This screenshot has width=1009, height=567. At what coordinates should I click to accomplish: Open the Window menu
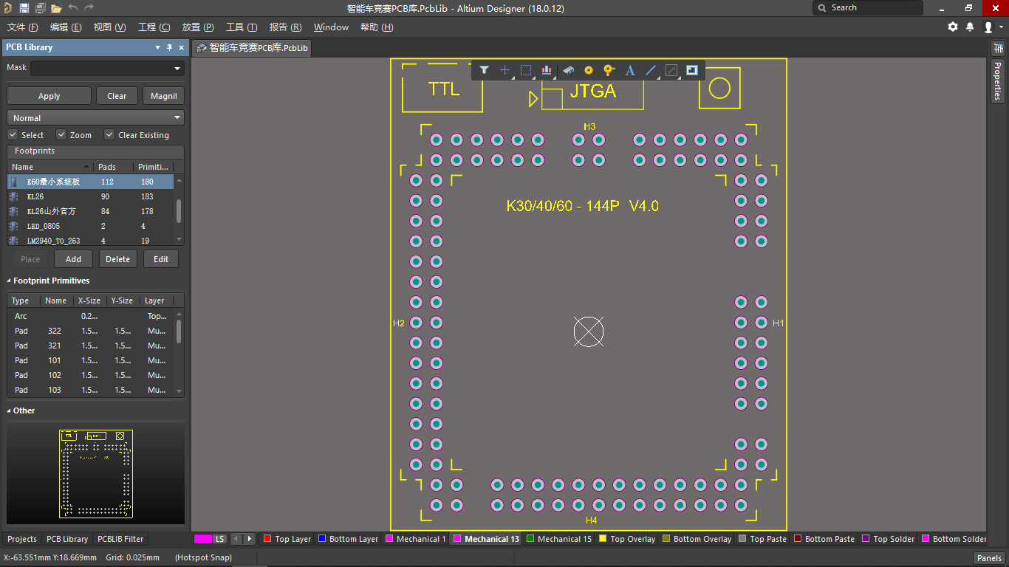(331, 27)
